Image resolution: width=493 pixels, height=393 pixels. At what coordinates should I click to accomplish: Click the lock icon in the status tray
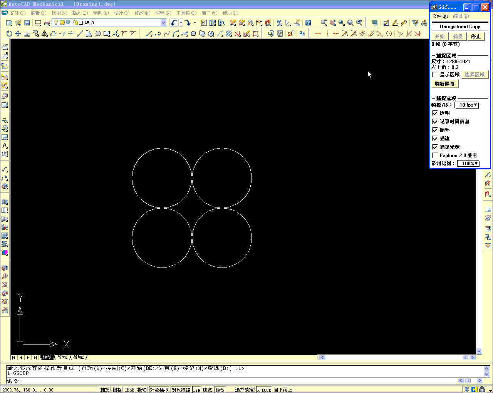point(482,390)
